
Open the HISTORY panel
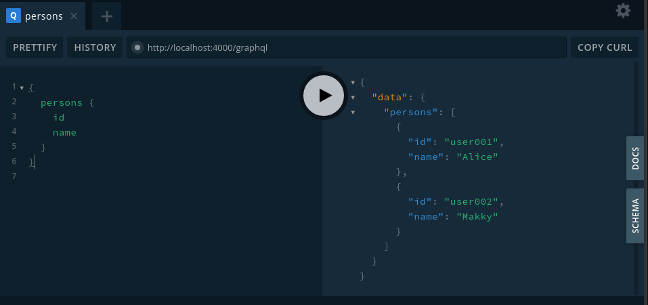coord(95,47)
